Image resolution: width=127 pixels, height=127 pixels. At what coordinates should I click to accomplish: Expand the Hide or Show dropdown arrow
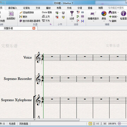(93, 21)
